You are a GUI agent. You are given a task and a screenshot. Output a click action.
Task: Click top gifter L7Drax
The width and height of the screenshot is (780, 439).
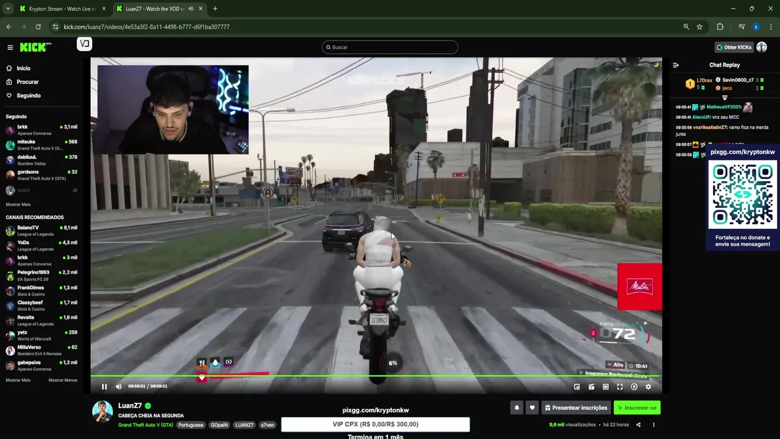point(704,80)
